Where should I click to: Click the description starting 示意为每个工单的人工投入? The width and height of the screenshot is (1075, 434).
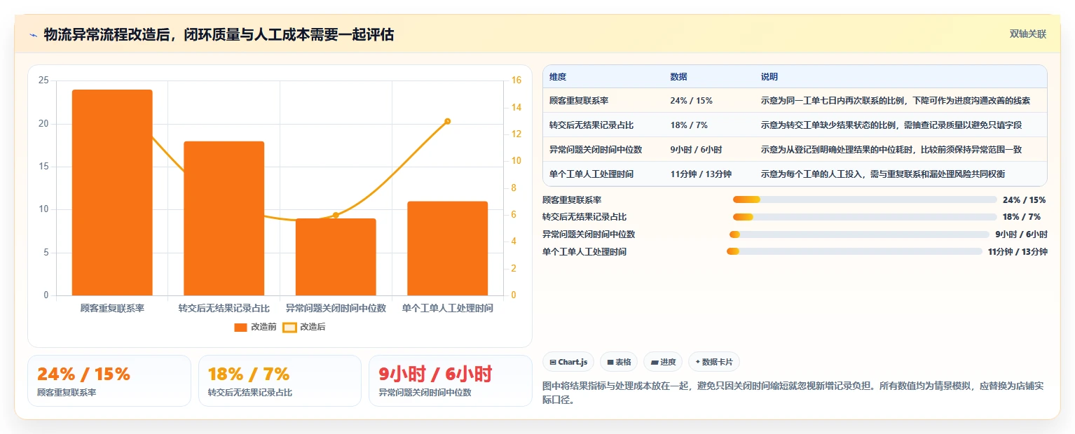pyautogui.click(x=883, y=174)
